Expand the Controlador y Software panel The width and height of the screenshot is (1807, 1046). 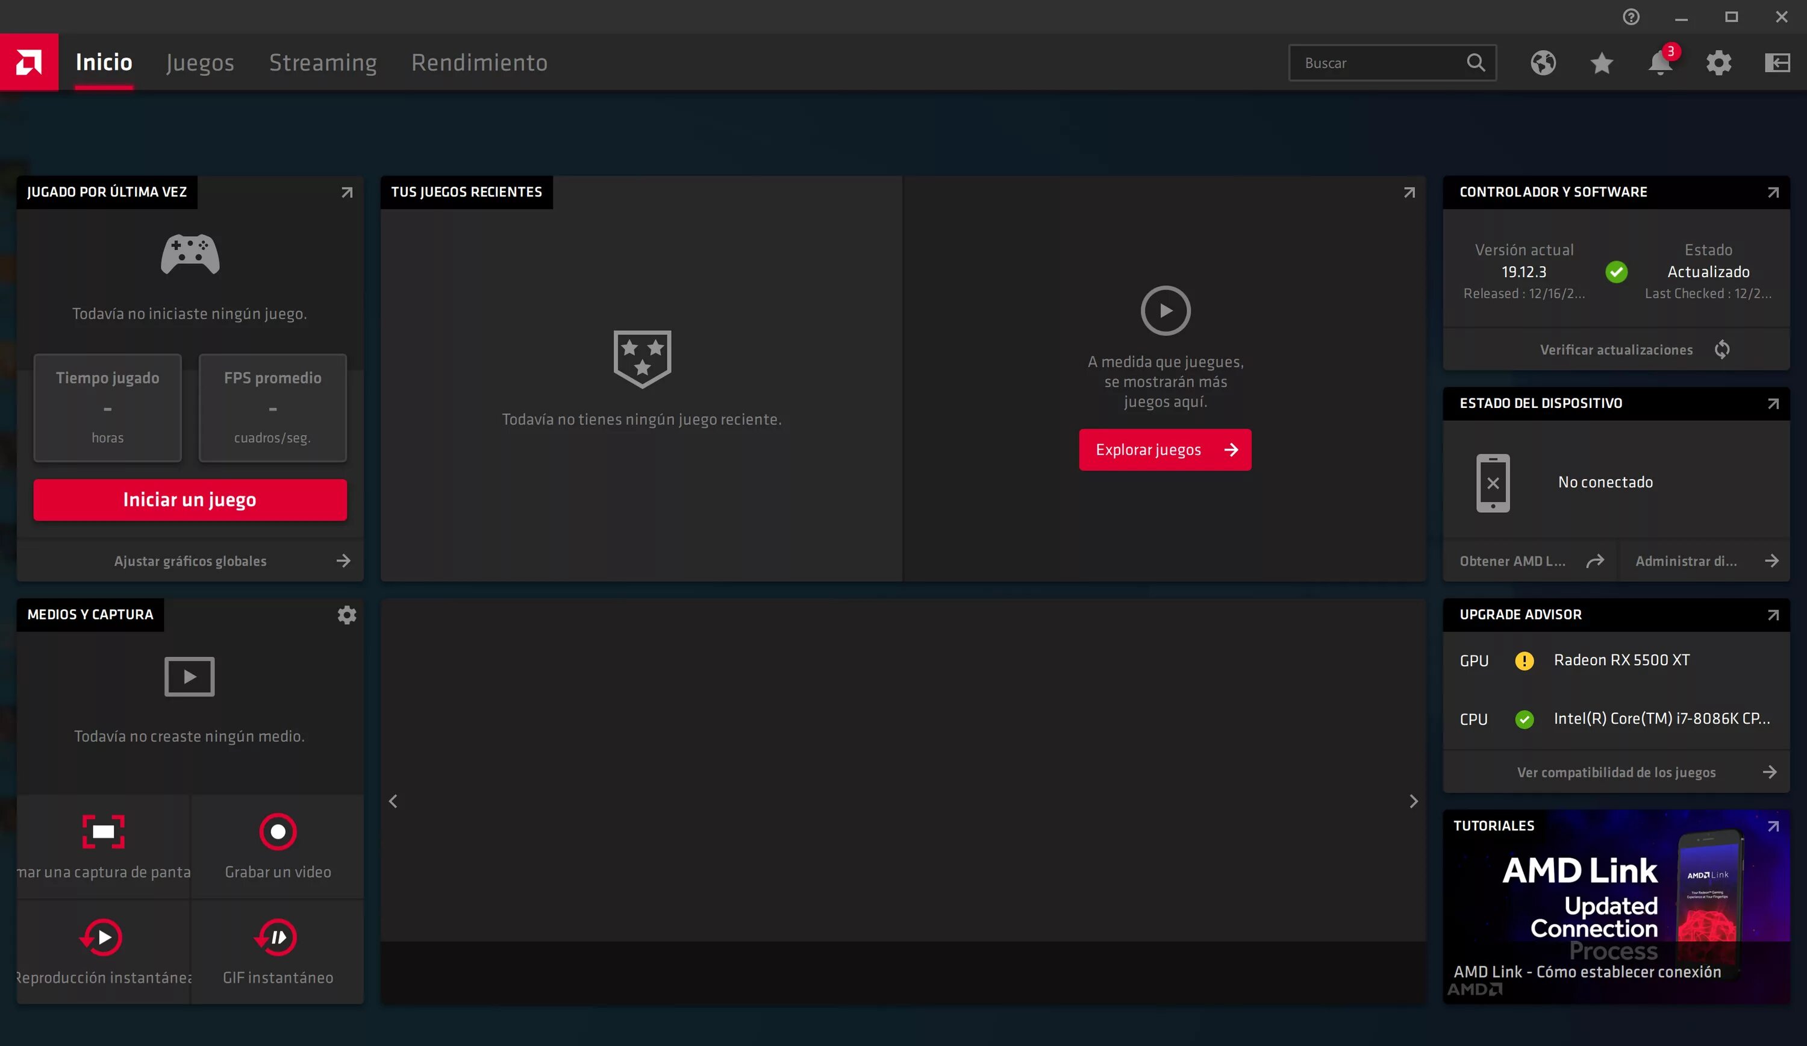[x=1773, y=192]
